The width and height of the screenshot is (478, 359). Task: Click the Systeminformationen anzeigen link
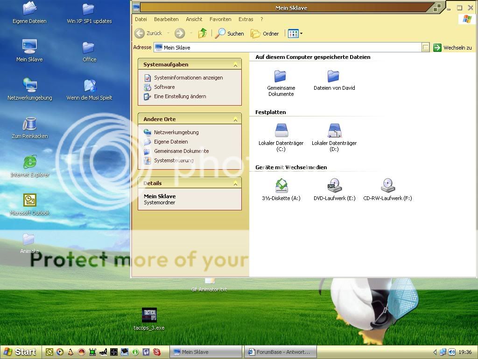point(188,78)
